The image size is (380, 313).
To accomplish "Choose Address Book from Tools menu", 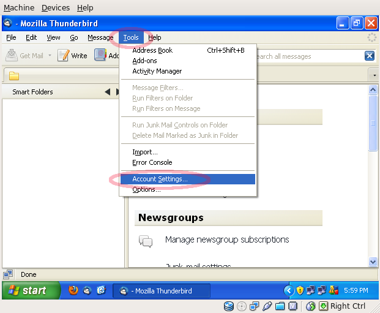I will click(x=188, y=50).
